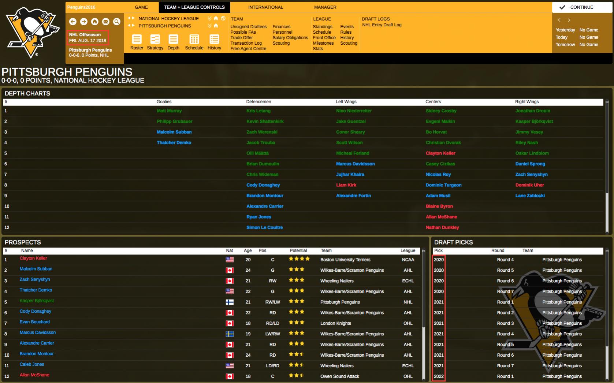Go forward with the right arrow icon
Screen dimensions: 614x383
tap(84, 22)
